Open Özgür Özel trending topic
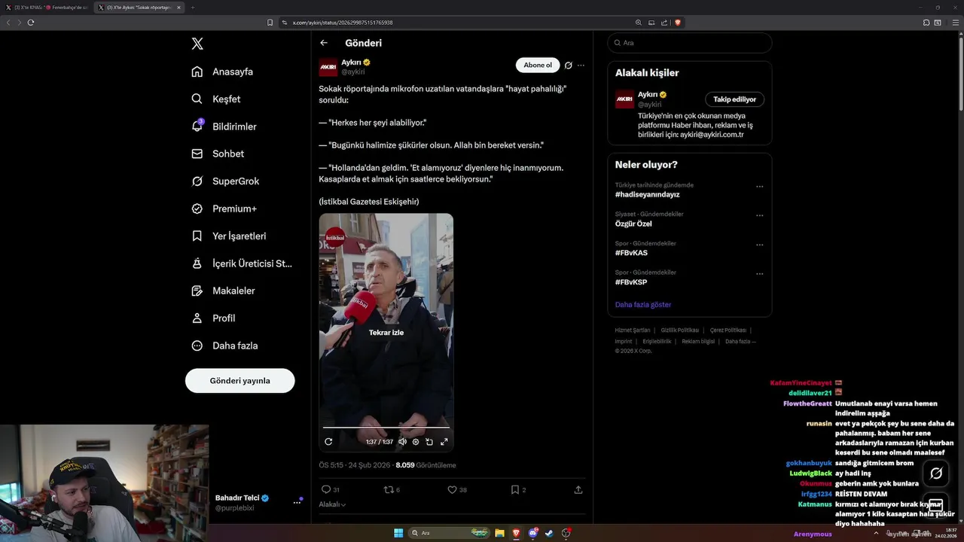 [x=633, y=224]
